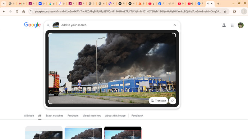Open the Extensions puzzle icon
Viewport: 248px width, 139px height.
point(234,11)
